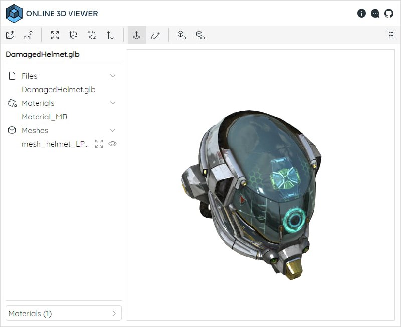Open the embed and share dialog
This screenshot has height=327, width=401.
200,35
